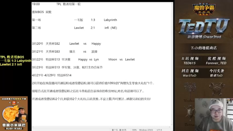
Task: Click the Undead race emblem
Action: (x=190, y=89)
